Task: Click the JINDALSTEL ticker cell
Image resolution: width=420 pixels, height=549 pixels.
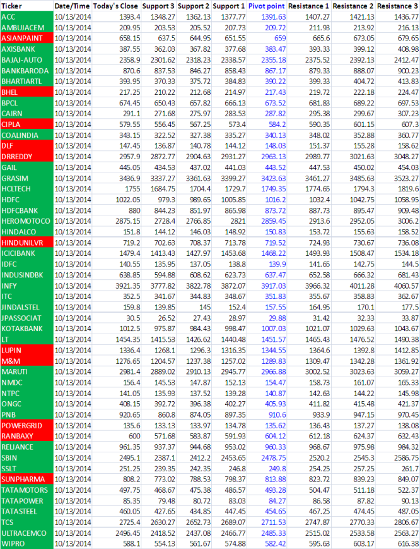Action: 27,307
